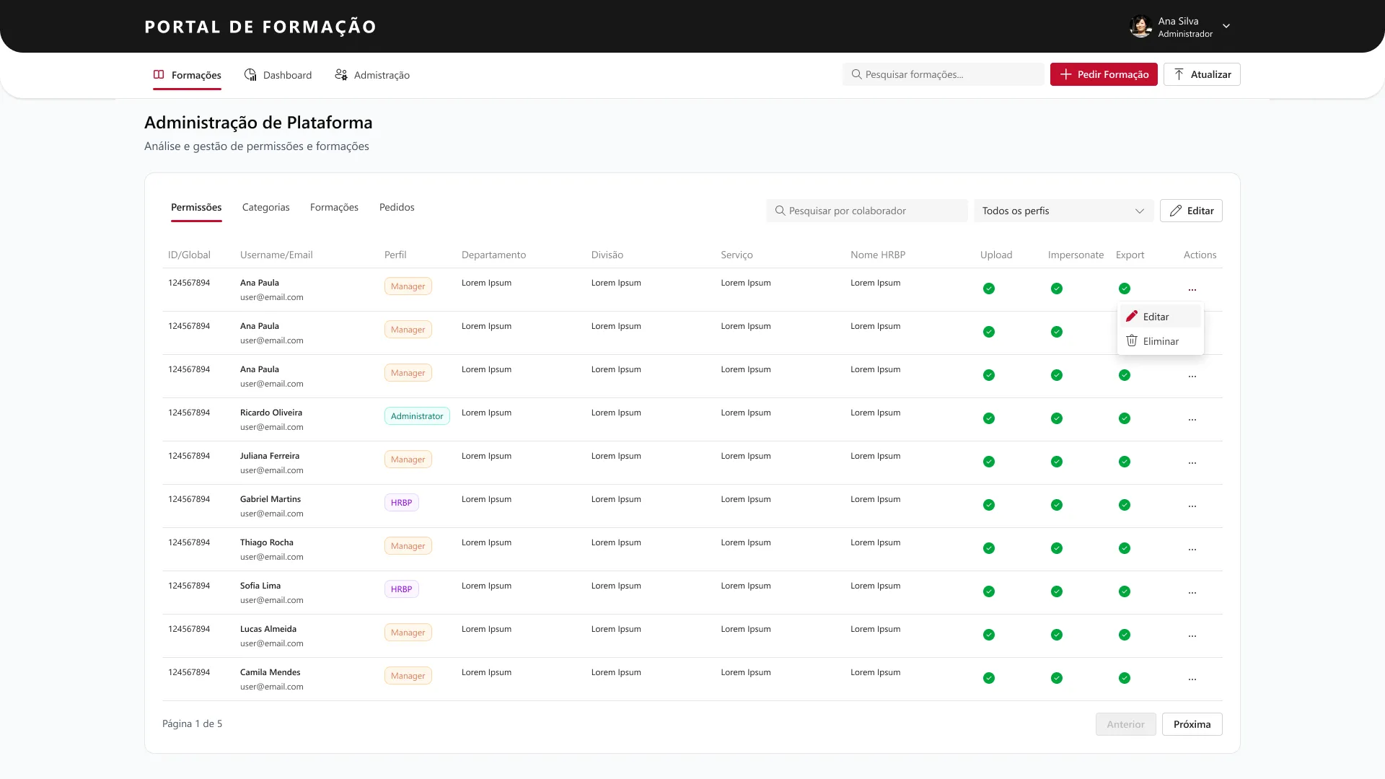Open actions menu for Juliana Ferreira row
Viewport: 1385px width, 779px height.
pyautogui.click(x=1192, y=462)
